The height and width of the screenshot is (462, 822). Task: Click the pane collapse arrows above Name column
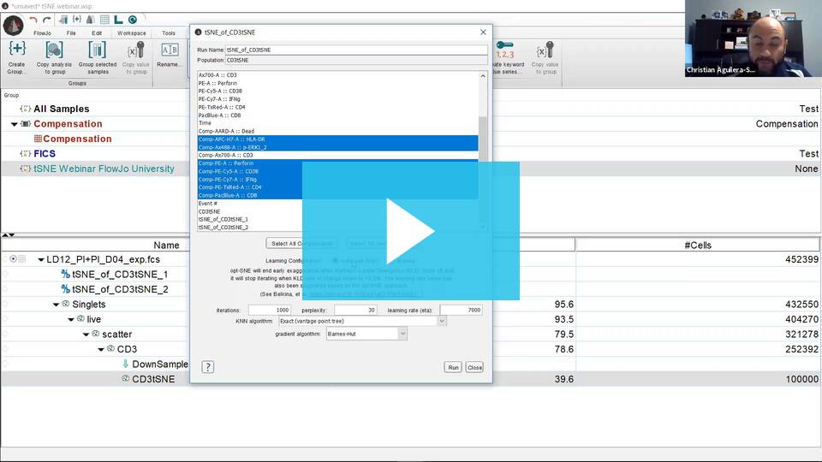tap(9, 235)
